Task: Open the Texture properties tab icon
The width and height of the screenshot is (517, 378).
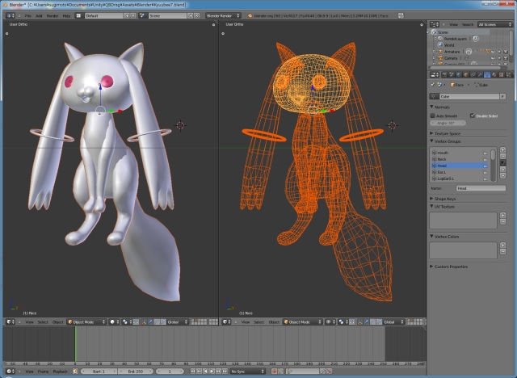Action: pos(501,75)
